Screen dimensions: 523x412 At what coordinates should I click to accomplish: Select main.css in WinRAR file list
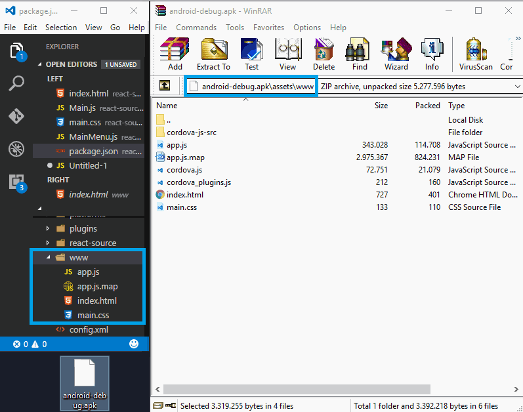point(182,207)
